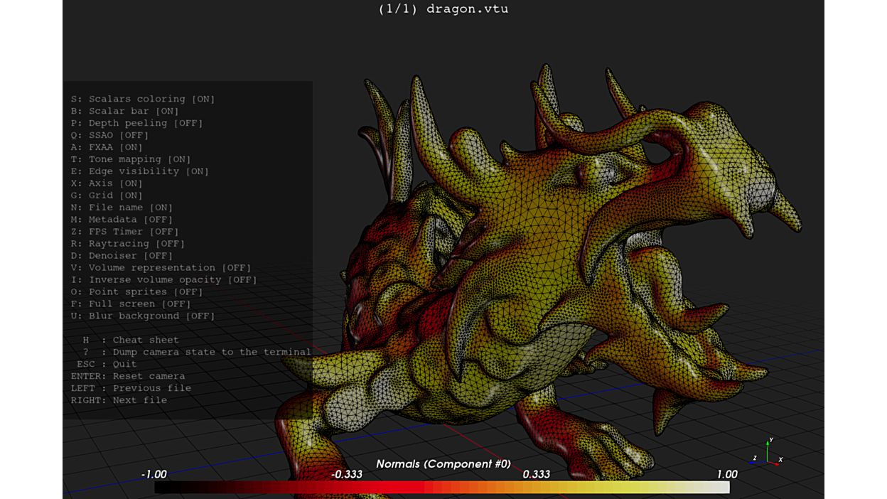Disable Edge visibility in the list
887x499 pixels.
tap(140, 171)
